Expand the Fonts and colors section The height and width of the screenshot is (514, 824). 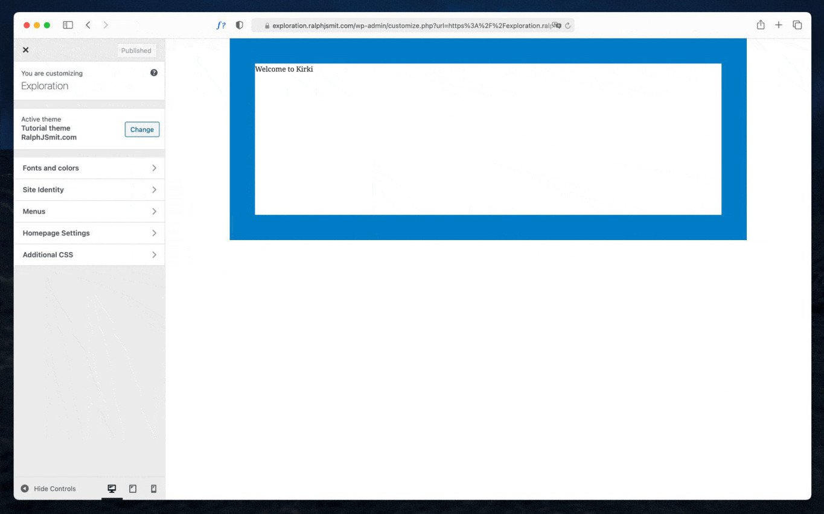coord(89,168)
